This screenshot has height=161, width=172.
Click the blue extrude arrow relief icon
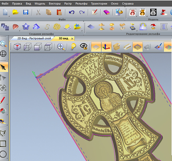[x=36, y=26]
